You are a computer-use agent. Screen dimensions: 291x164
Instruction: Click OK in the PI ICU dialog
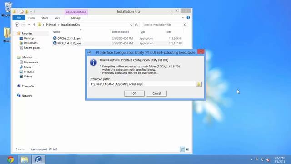tap(134, 93)
